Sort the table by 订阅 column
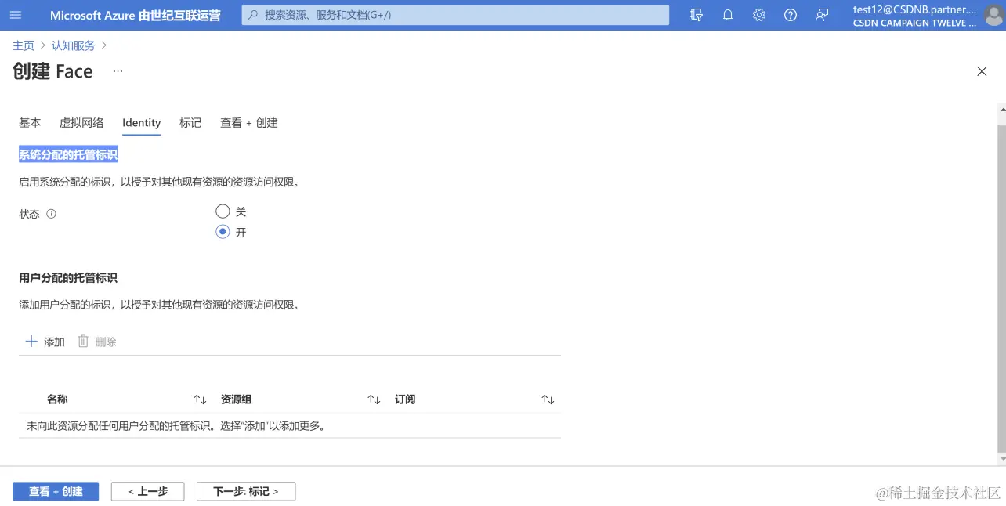The width and height of the screenshot is (1006, 506). click(x=548, y=399)
